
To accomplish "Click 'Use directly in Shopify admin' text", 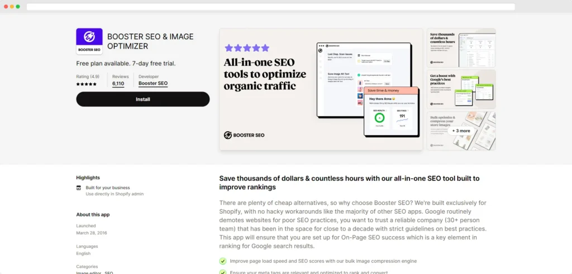I will click(115, 194).
